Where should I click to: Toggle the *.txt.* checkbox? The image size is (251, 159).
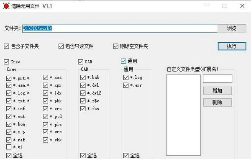click(9, 101)
